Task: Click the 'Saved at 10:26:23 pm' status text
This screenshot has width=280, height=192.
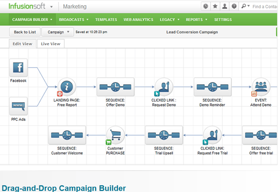Action: [x=91, y=32]
